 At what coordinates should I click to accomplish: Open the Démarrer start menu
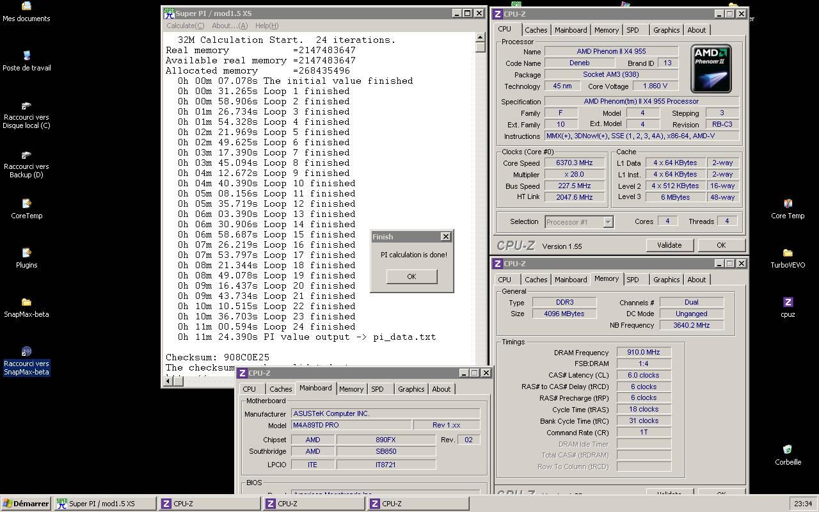(x=26, y=504)
